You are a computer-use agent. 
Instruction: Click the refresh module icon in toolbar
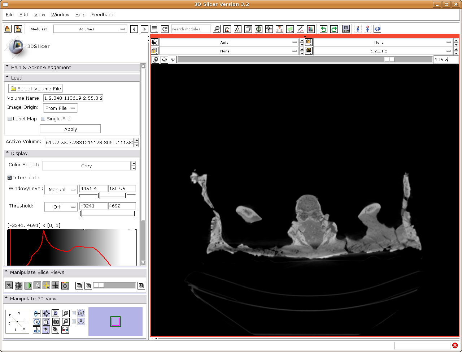point(165,29)
